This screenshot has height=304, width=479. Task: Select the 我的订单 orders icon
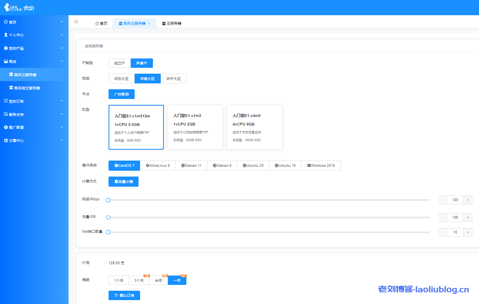point(5,101)
